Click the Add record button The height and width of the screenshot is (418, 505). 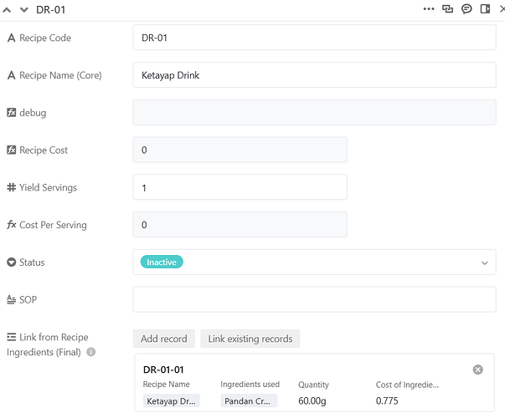(x=163, y=339)
